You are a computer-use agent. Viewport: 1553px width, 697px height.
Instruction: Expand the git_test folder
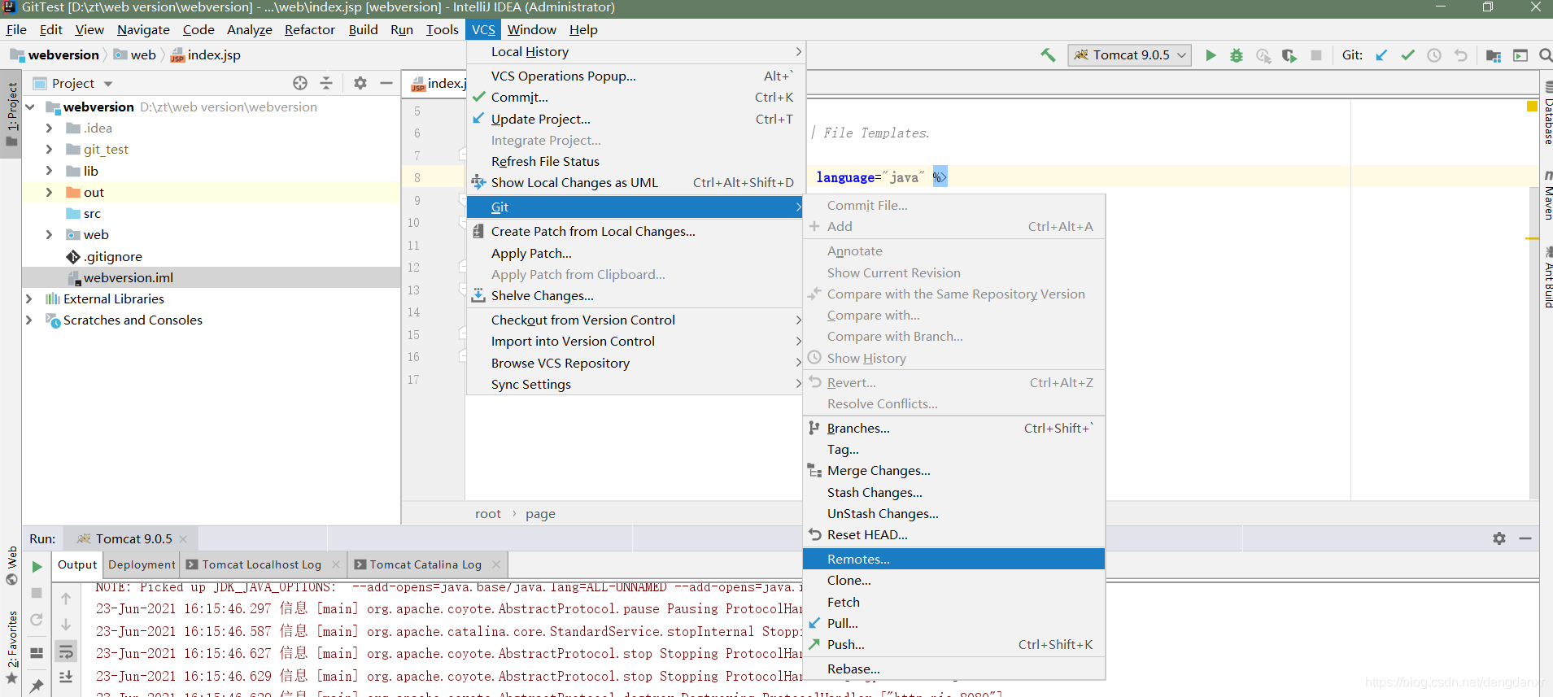coord(49,149)
